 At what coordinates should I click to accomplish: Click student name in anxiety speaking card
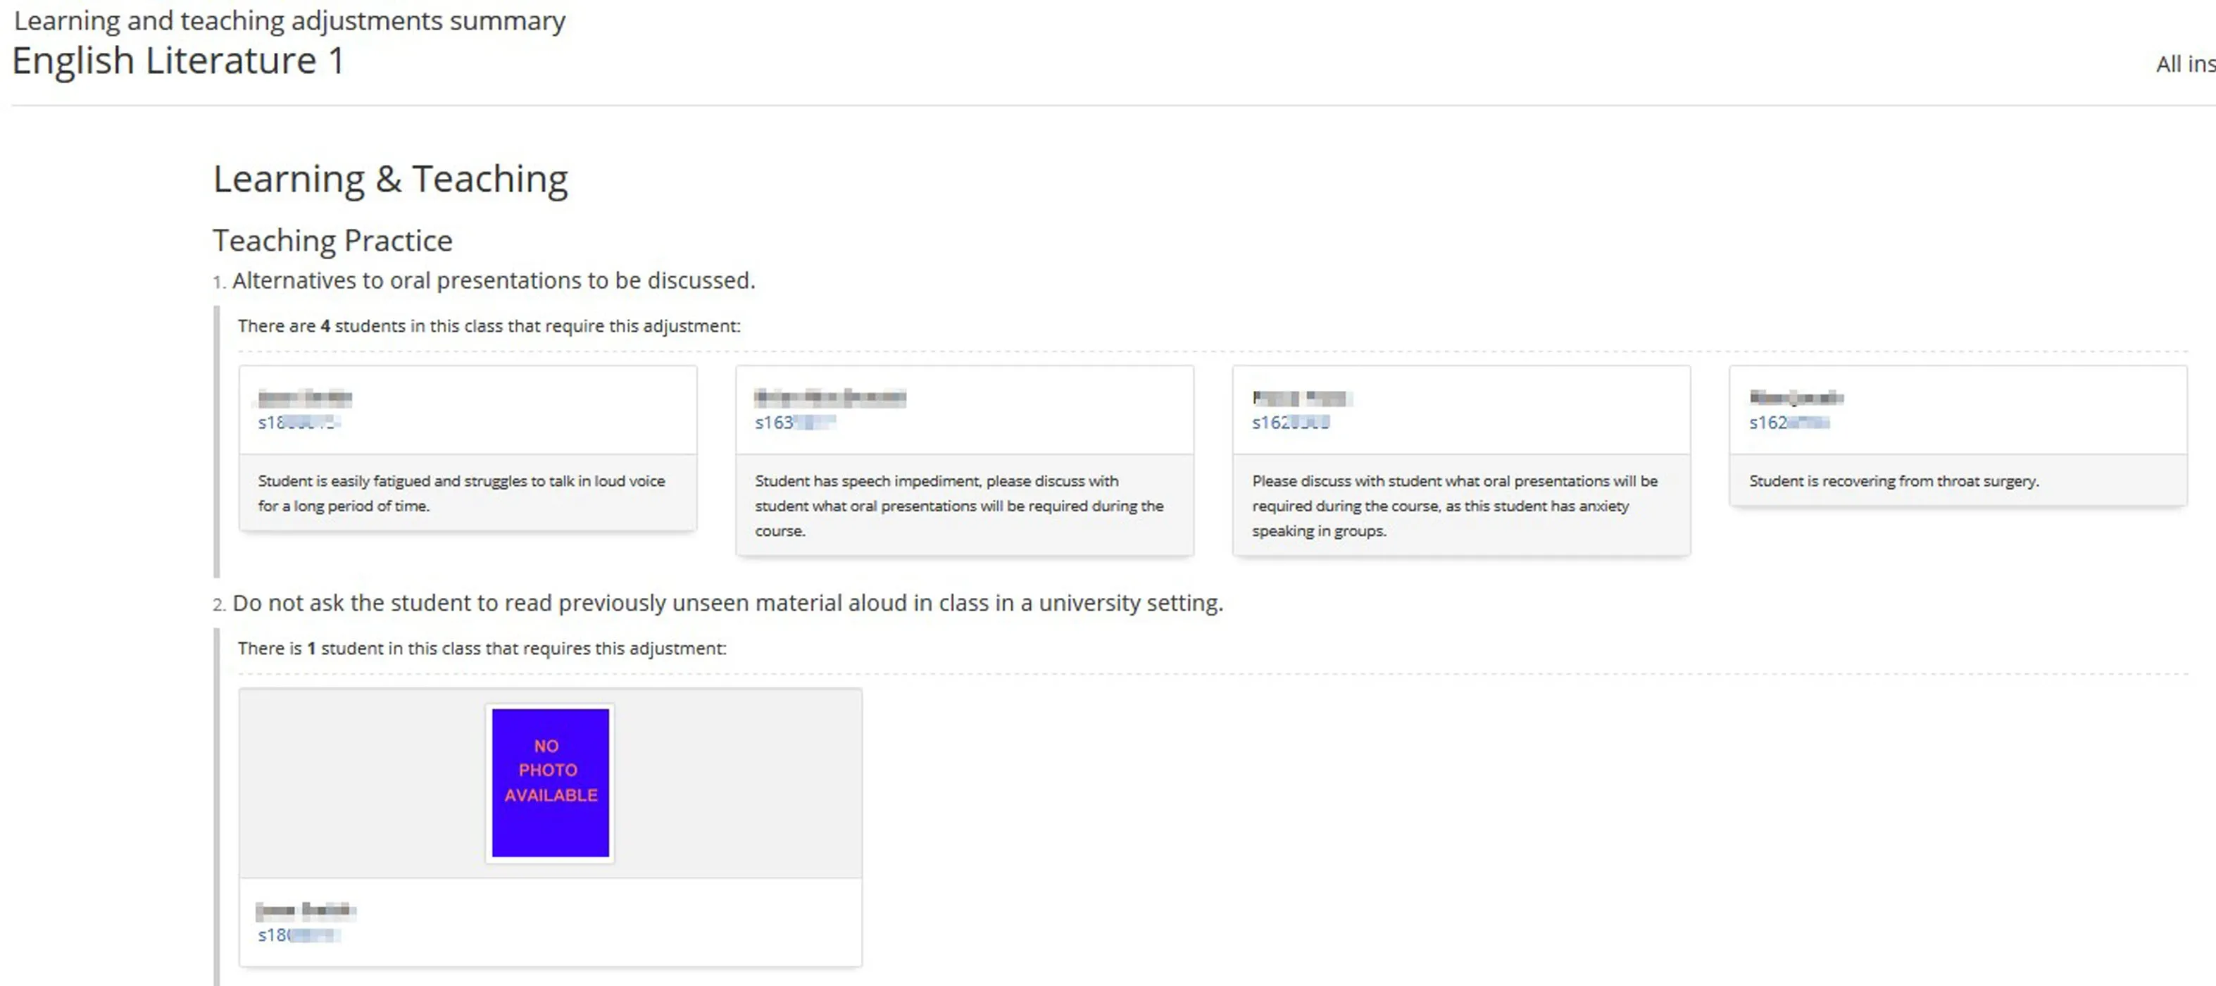pyautogui.click(x=1300, y=397)
